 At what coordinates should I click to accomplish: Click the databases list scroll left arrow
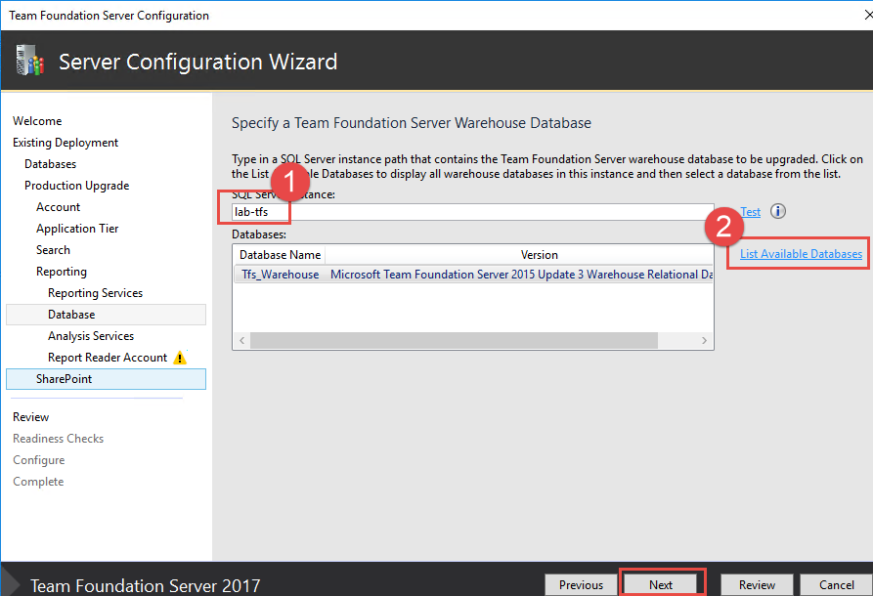(x=241, y=341)
